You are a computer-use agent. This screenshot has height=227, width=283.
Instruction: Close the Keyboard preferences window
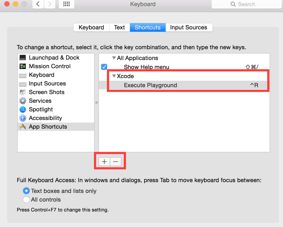pos(7,4)
